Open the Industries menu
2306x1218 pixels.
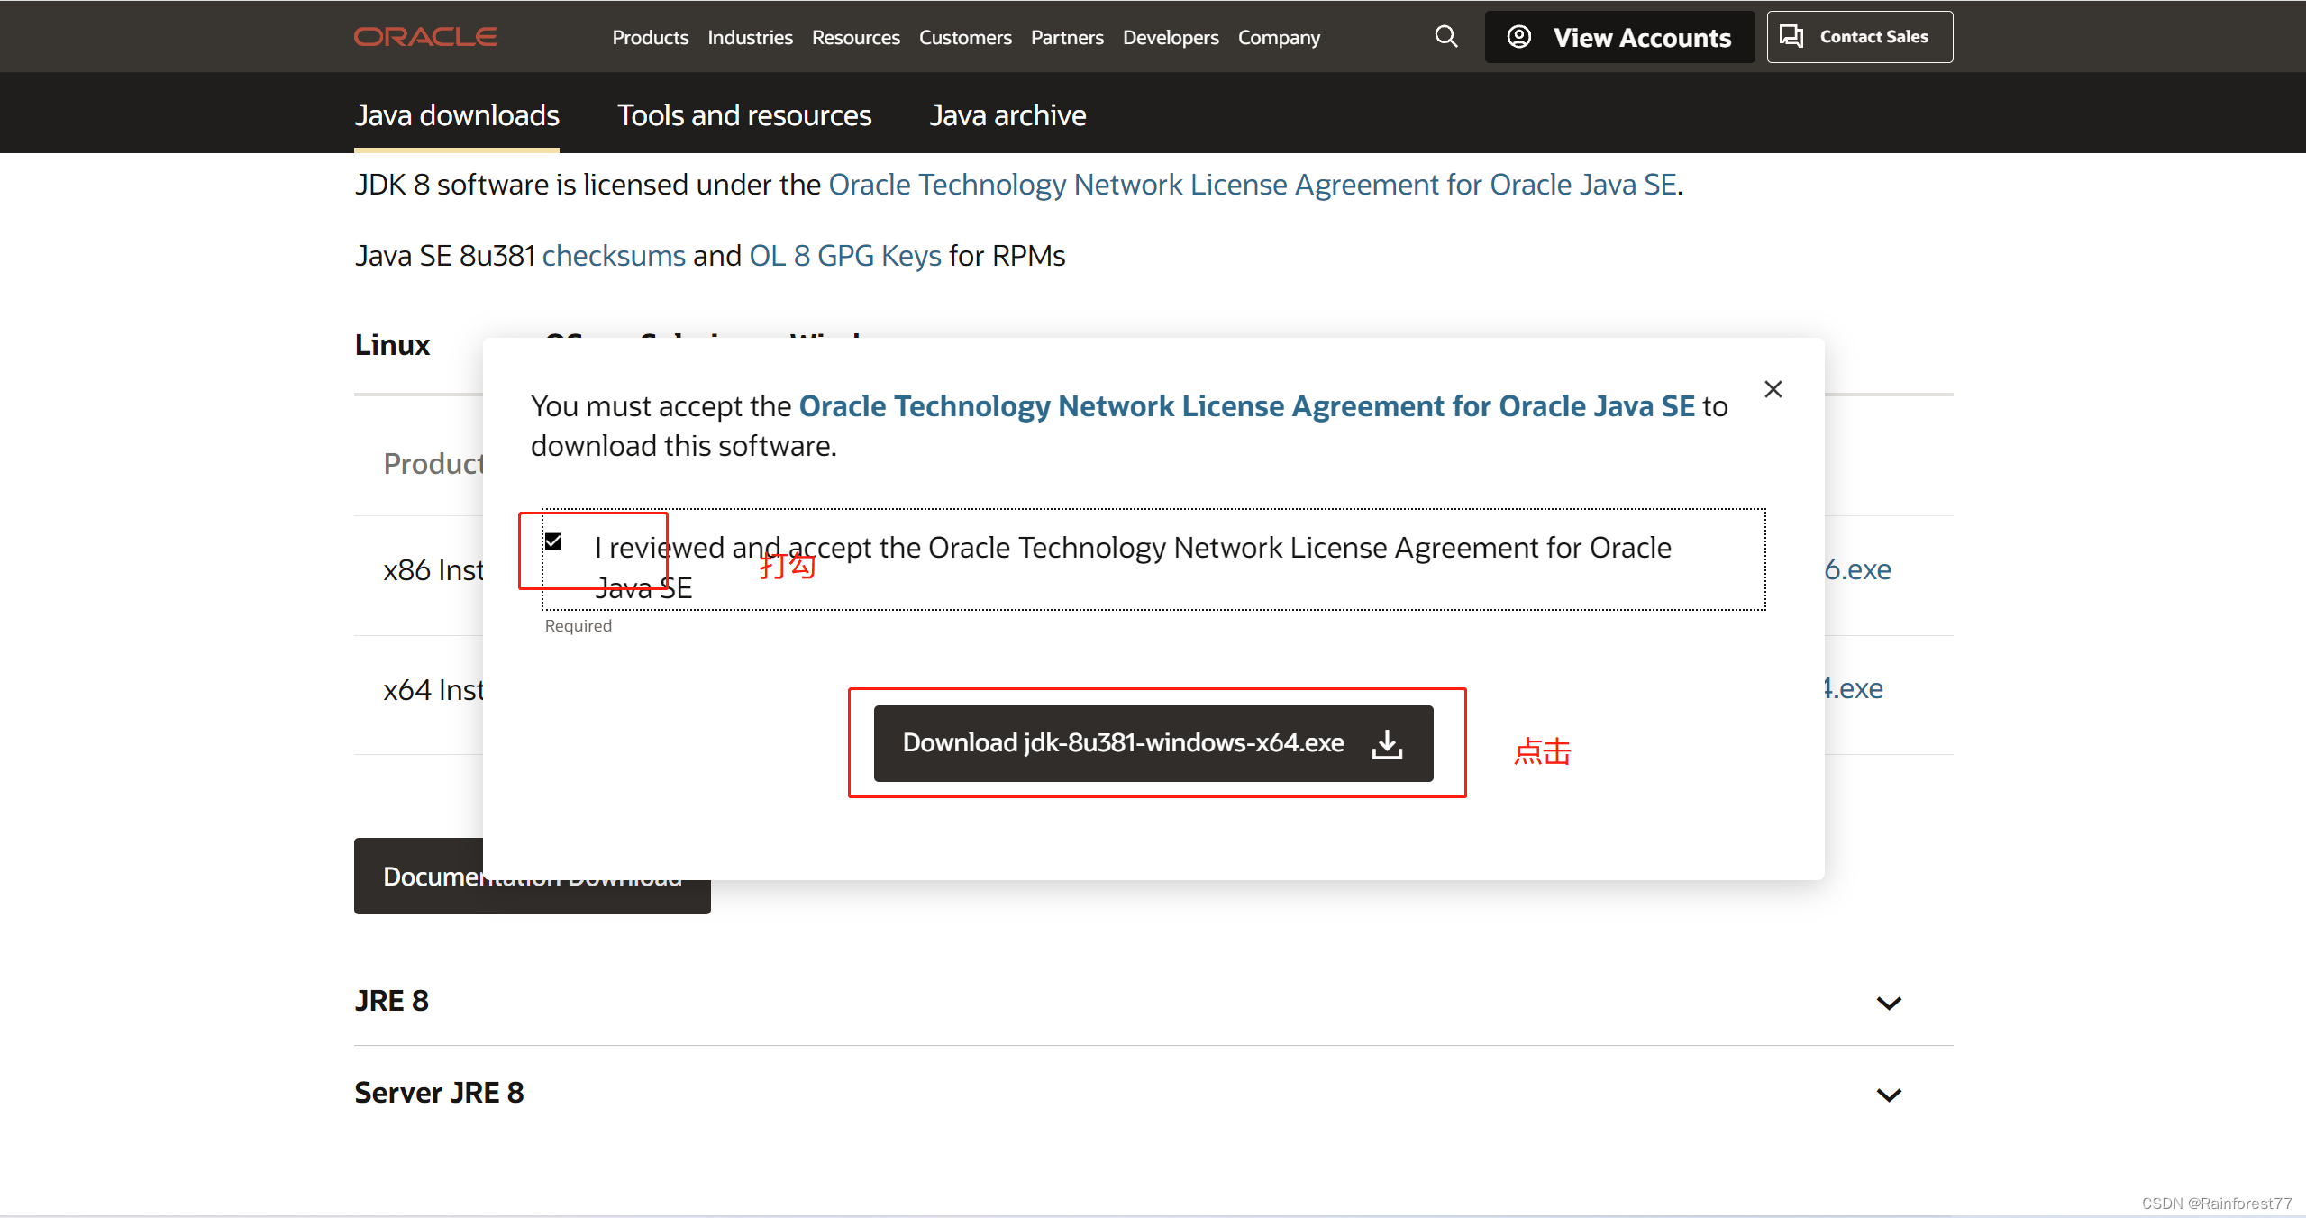[x=750, y=38]
